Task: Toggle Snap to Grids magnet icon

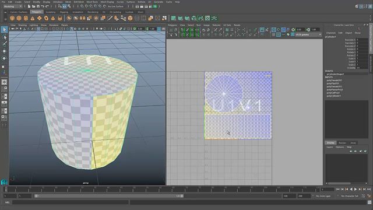Action: pyautogui.click(x=82, y=6)
